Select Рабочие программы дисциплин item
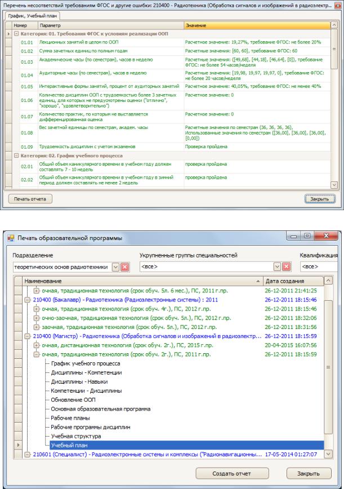344x489 pixels. 91,427
